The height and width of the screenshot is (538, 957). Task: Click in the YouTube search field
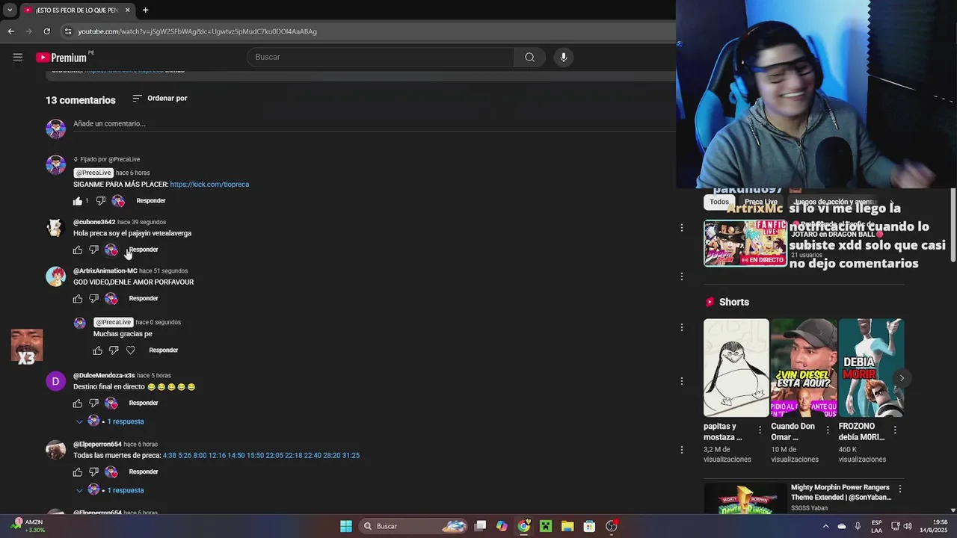pos(381,57)
